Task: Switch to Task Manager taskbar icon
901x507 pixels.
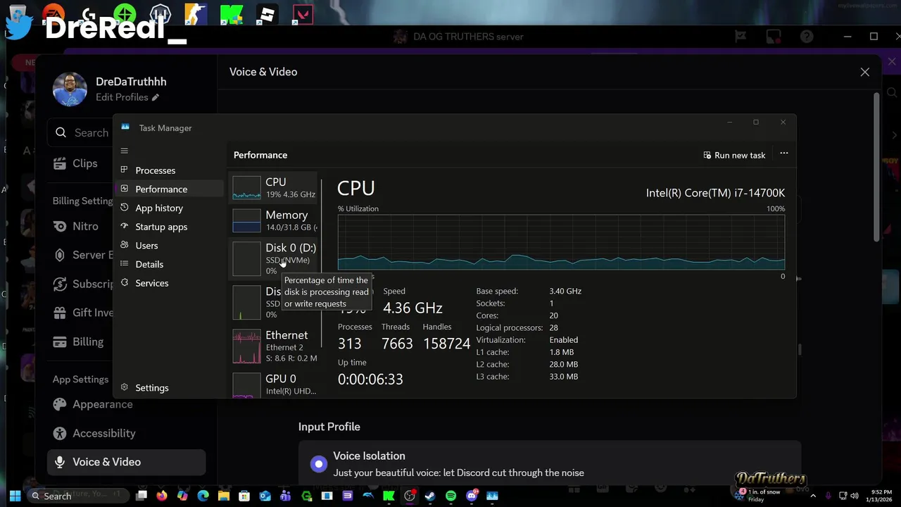Action: [492, 496]
